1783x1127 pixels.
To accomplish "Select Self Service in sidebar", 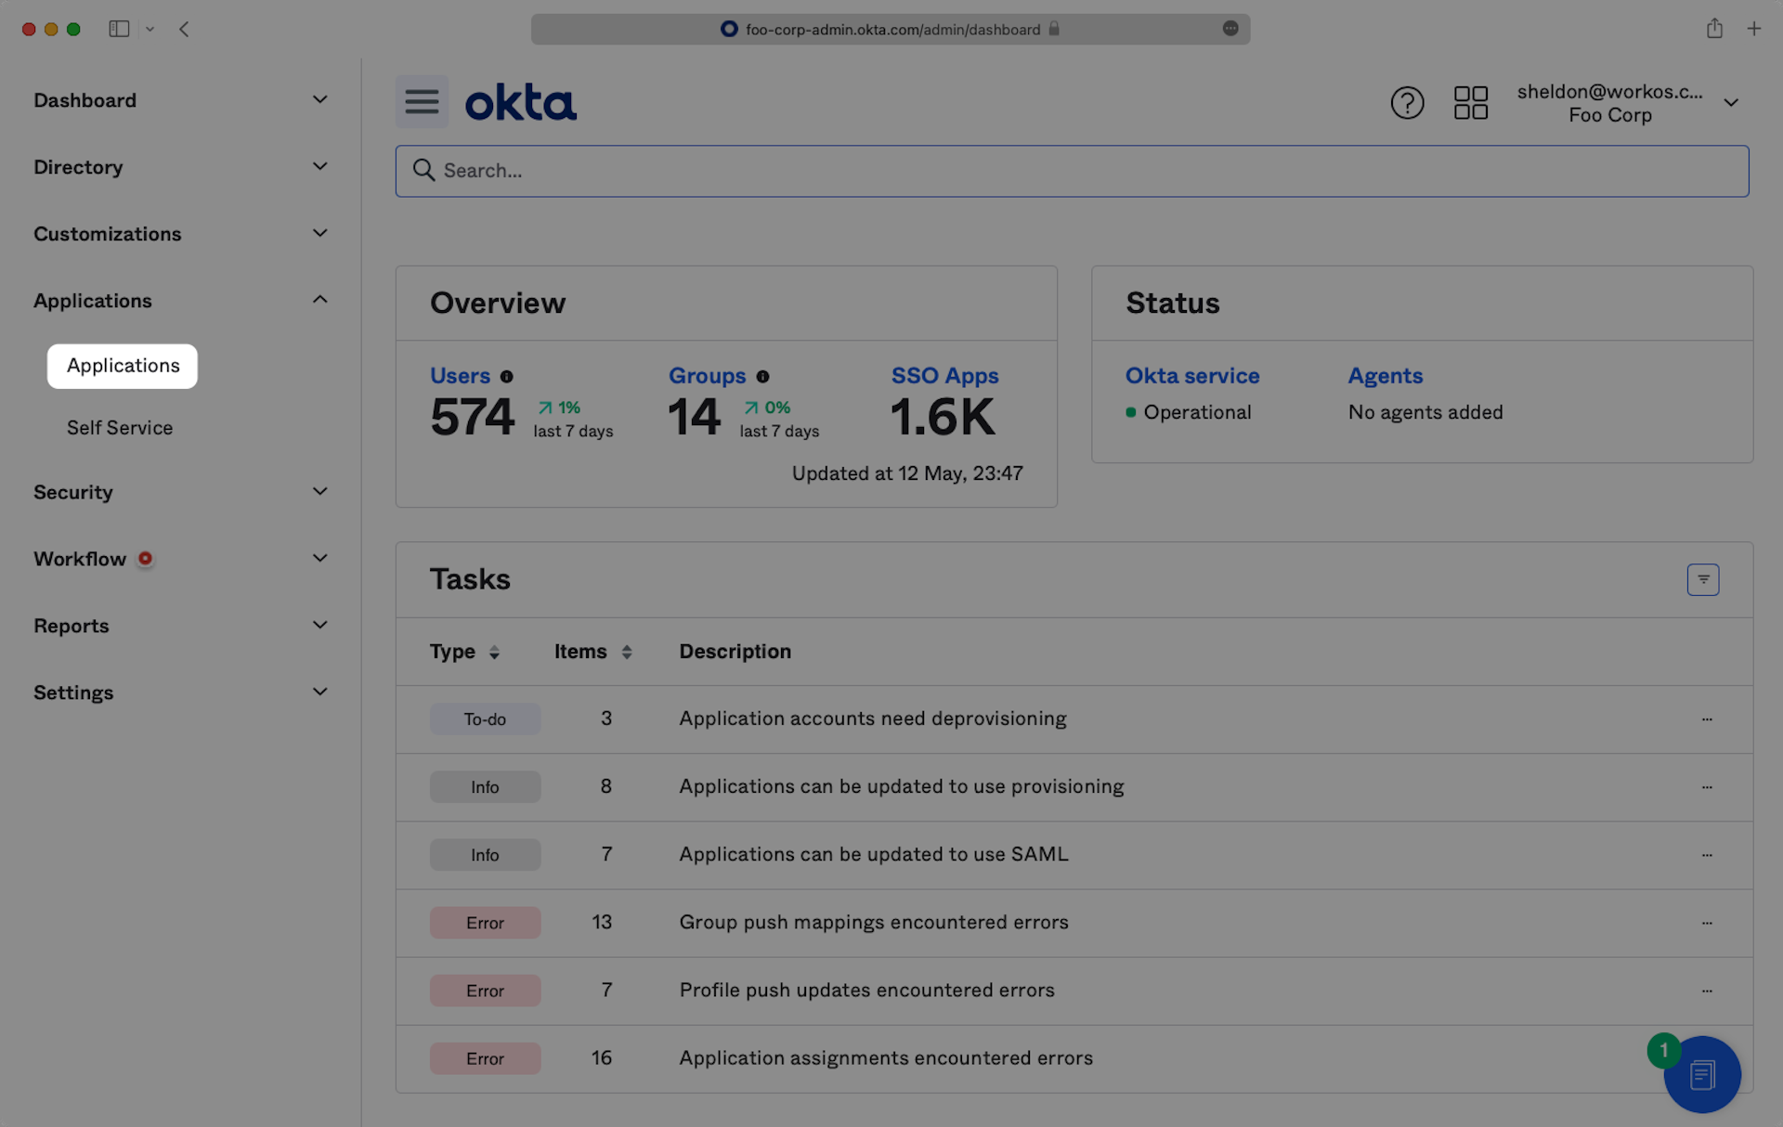I will 120,428.
